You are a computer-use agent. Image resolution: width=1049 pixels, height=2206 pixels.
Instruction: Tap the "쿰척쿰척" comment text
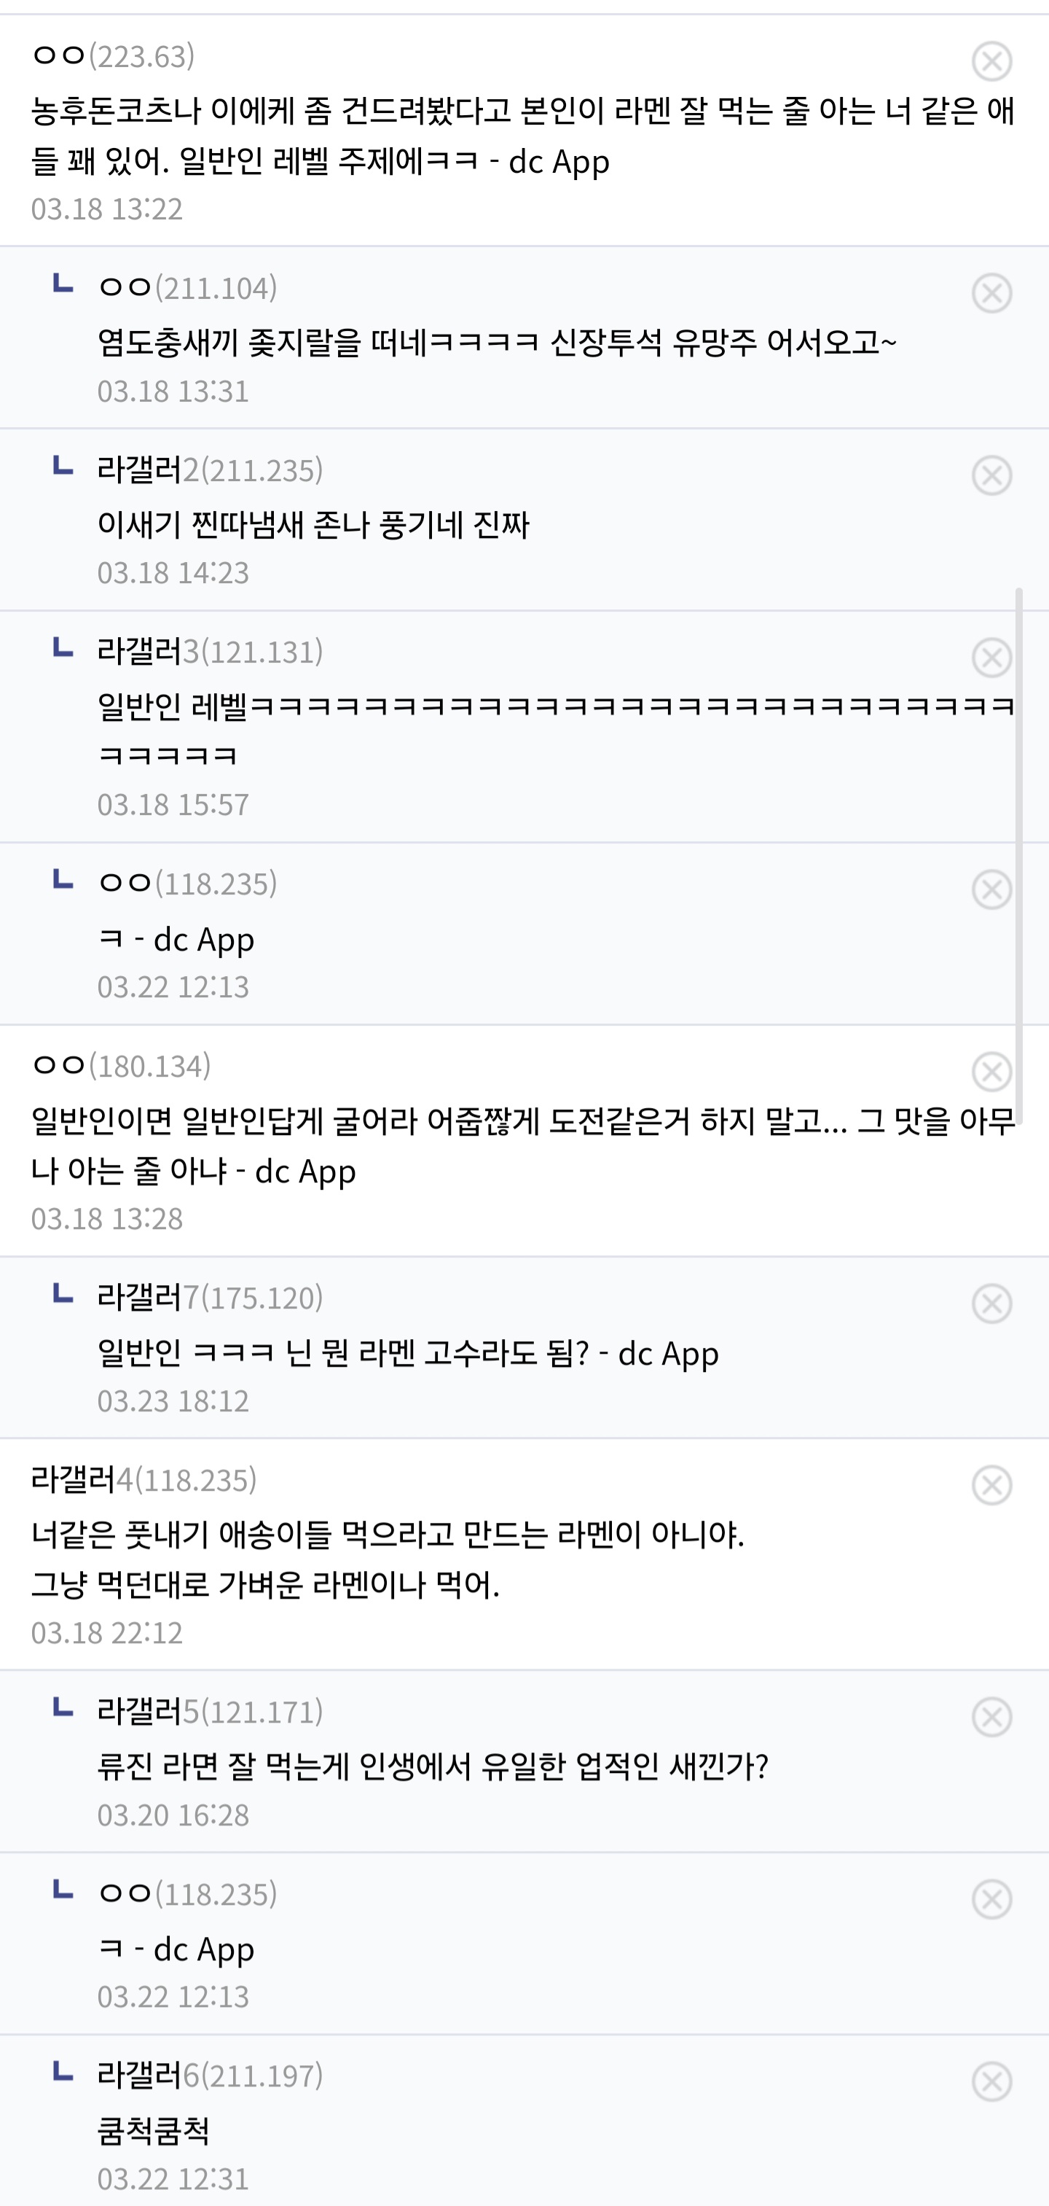pyautogui.click(x=154, y=2131)
